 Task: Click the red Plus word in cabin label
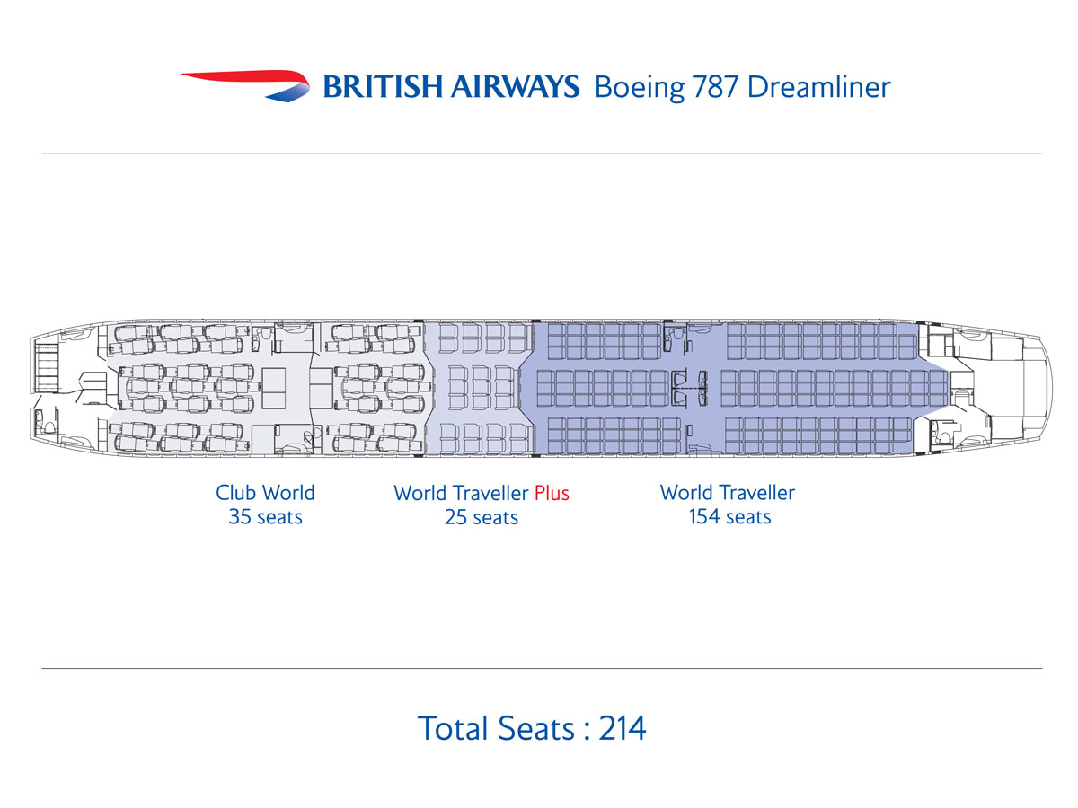(552, 492)
